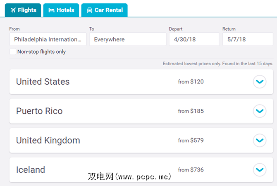Click the bed icon on Hotels tab
The width and height of the screenshot is (277, 186).
coord(51,10)
